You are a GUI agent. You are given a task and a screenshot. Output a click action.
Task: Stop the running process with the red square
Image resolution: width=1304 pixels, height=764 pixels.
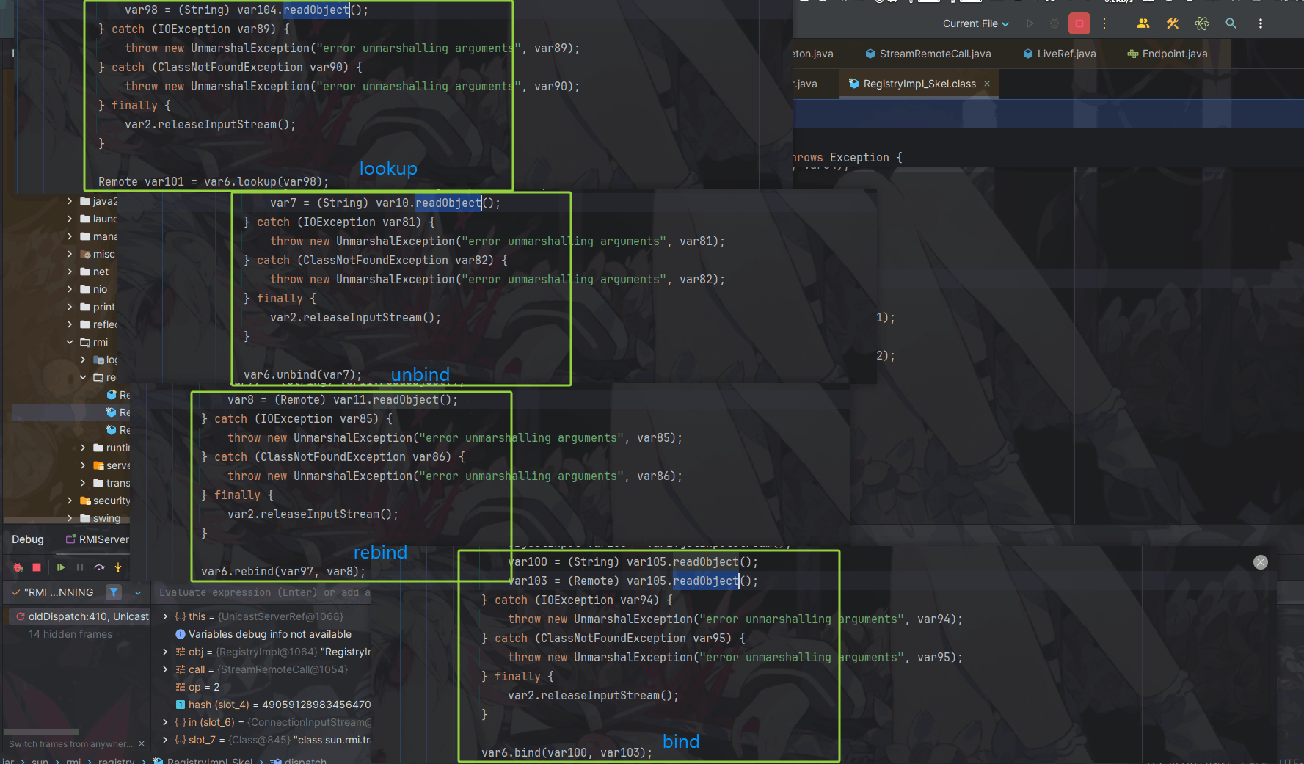[1079, 23]
